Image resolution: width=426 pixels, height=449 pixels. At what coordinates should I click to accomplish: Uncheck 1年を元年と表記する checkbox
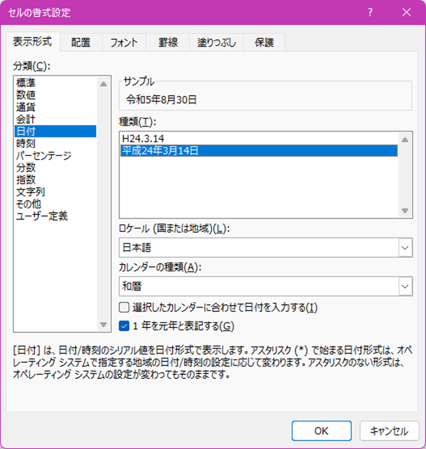click(124, 326)
